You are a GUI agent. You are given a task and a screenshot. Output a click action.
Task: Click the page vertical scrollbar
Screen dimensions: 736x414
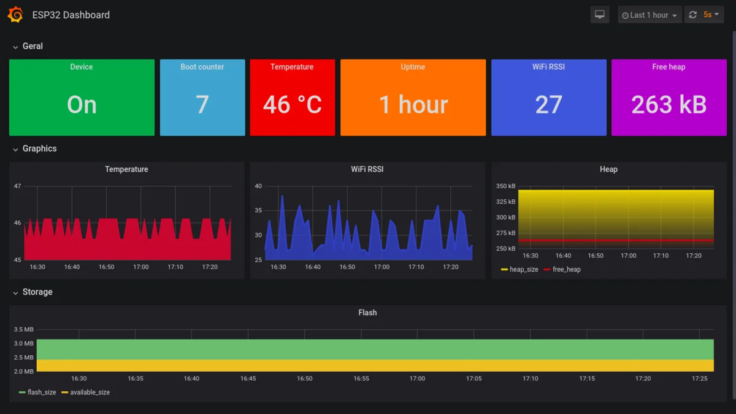point(733,215)
